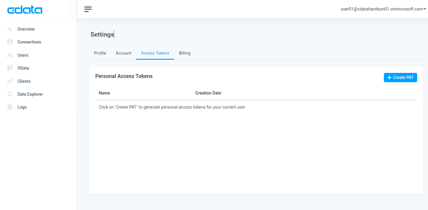Click the Clients link icon
The image size is (428, 210).
pos(10,81)
